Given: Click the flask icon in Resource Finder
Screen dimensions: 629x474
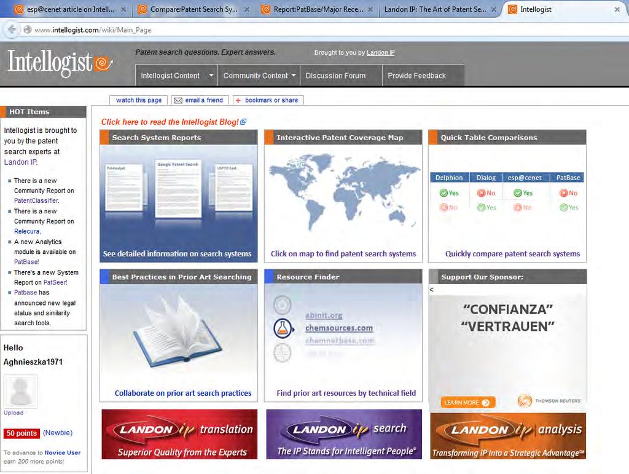Looking at the screenshot, I should pyautogui.click(x=283, y=328).
